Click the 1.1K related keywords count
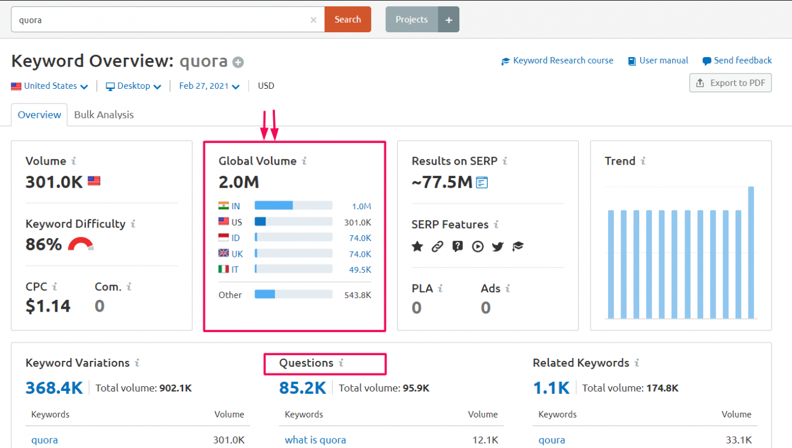The height and width of the screenshot is (448, 792). (x=551, y=387)
